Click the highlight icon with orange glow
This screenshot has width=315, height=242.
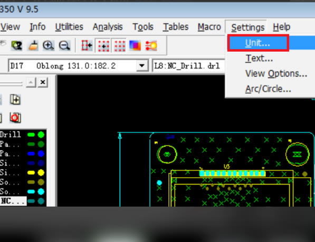click(x=151, y=45)
